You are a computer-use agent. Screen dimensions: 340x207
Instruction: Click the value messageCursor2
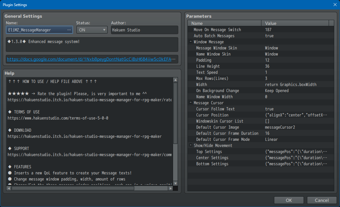280,127
